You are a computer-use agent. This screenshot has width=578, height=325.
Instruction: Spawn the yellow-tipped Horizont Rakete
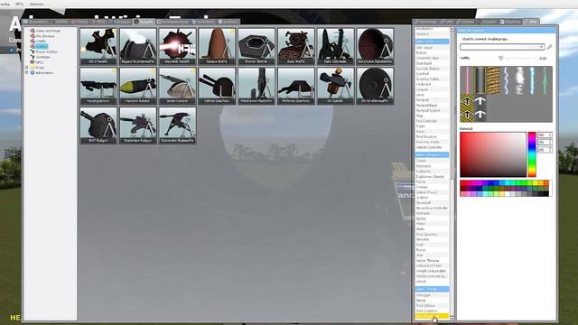pos(138,86)
